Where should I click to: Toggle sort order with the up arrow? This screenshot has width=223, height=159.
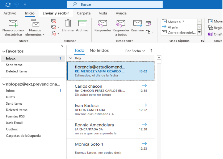tap(151, 51)
